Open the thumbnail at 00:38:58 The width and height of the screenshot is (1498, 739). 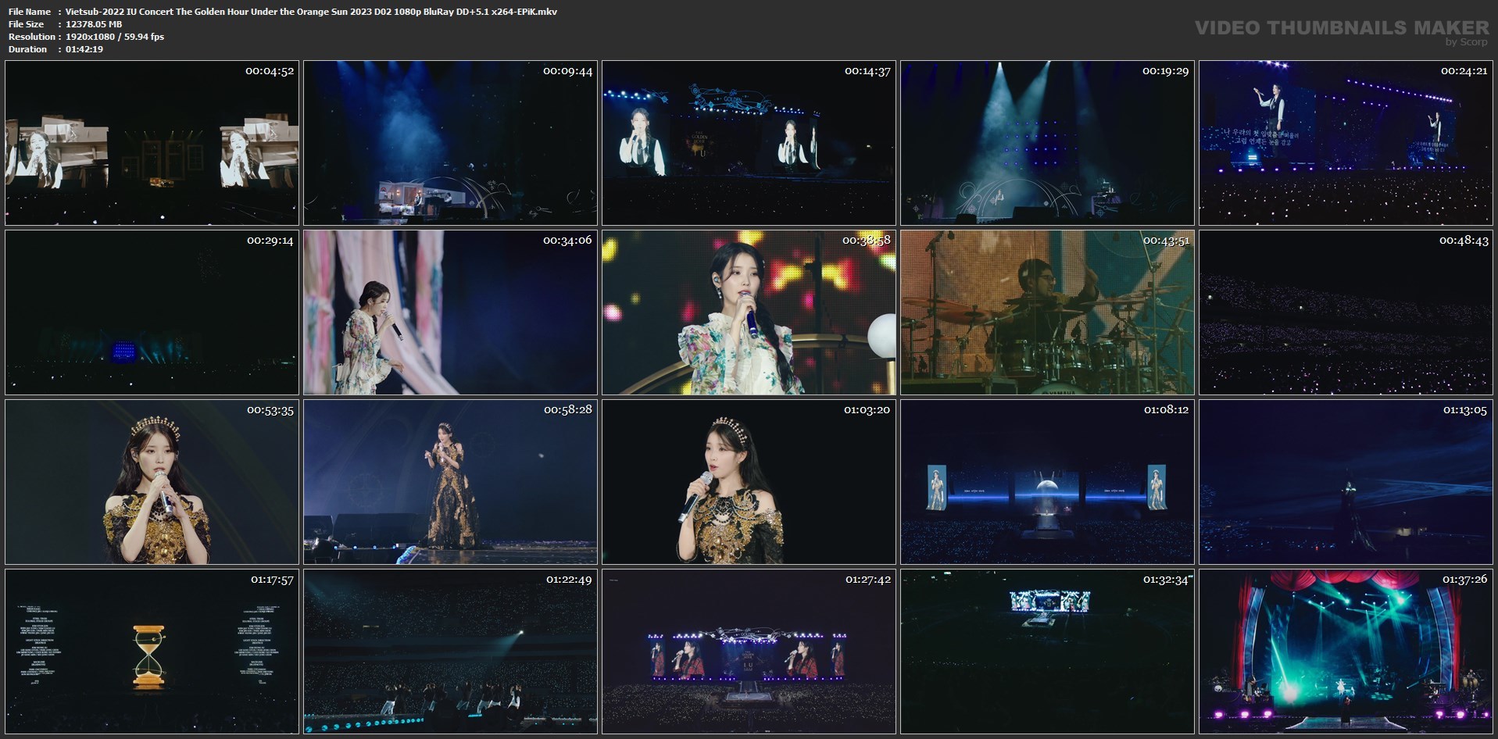[749, 312]
